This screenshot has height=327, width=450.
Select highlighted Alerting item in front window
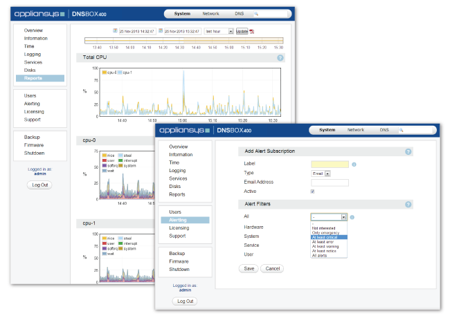tap(185, 220)
